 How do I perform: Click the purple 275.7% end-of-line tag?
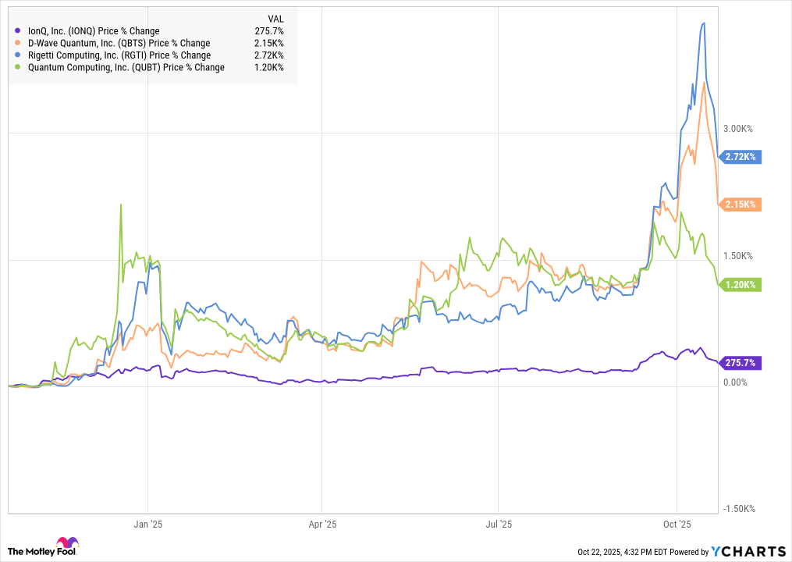pyautogui.click(x=738, y=363)
